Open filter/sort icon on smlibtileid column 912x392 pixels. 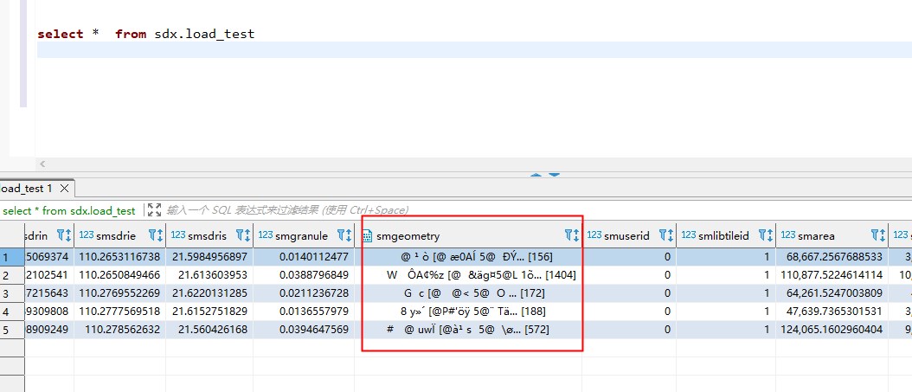tap(765, 235)
